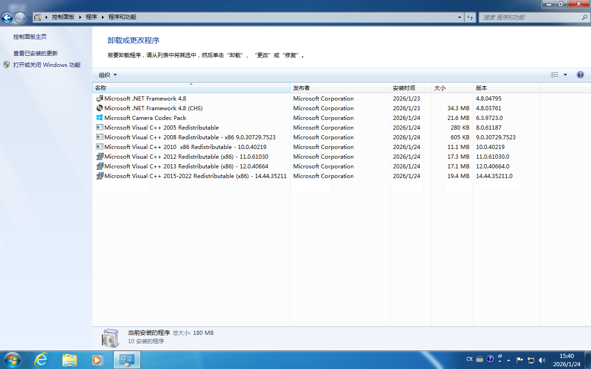The height and width of the screenshot is (369, 591).
Task: Click 打开或关闭 Windows 功能
Action: point(46,65)
